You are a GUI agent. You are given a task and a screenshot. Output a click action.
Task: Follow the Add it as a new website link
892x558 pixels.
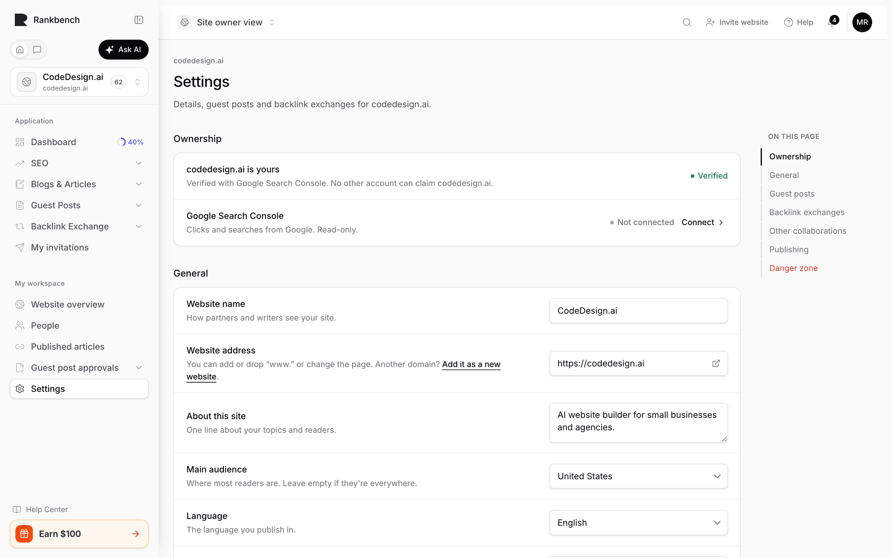(471, 364)
